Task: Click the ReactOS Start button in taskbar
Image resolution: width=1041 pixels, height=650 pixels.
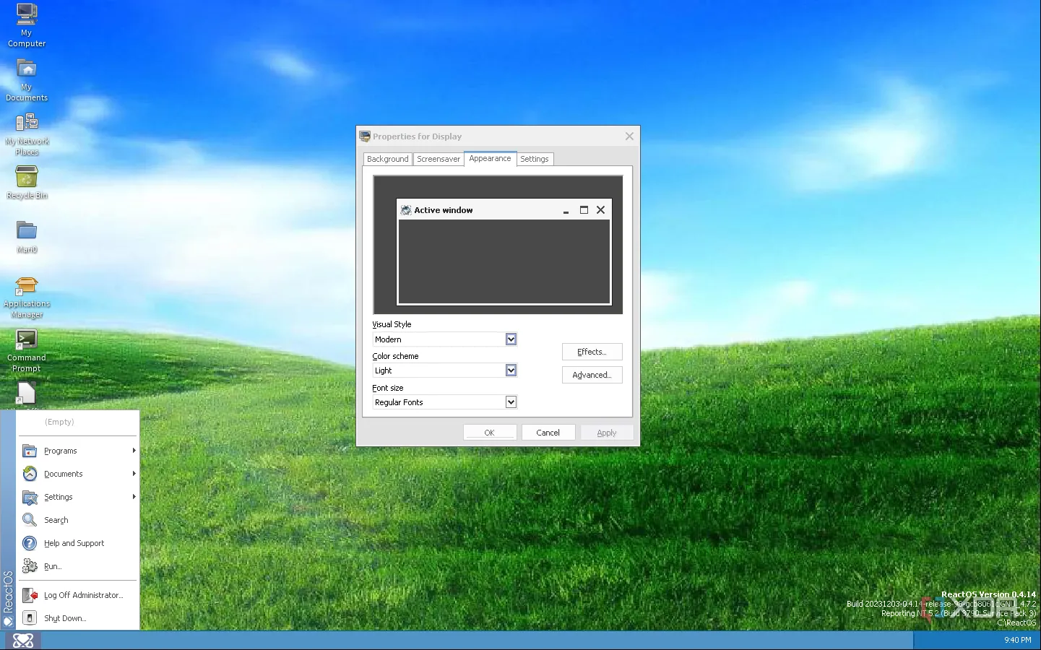Action: (23, 640)
